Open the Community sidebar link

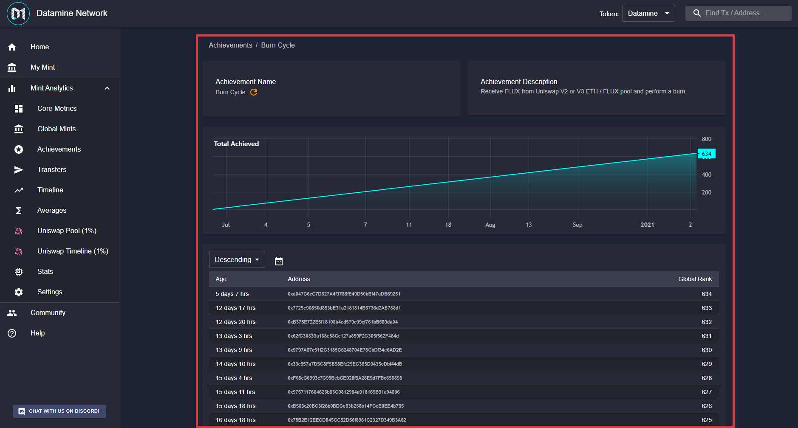(59, 313)
